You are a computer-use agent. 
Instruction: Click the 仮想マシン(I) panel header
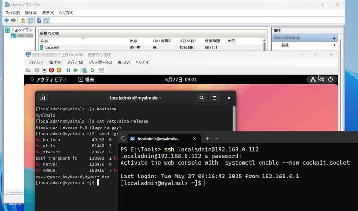(153, 34)
